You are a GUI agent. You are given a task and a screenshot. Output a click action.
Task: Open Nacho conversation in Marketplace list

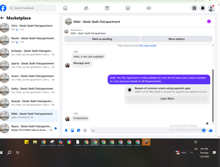click(x=29, y=40)
